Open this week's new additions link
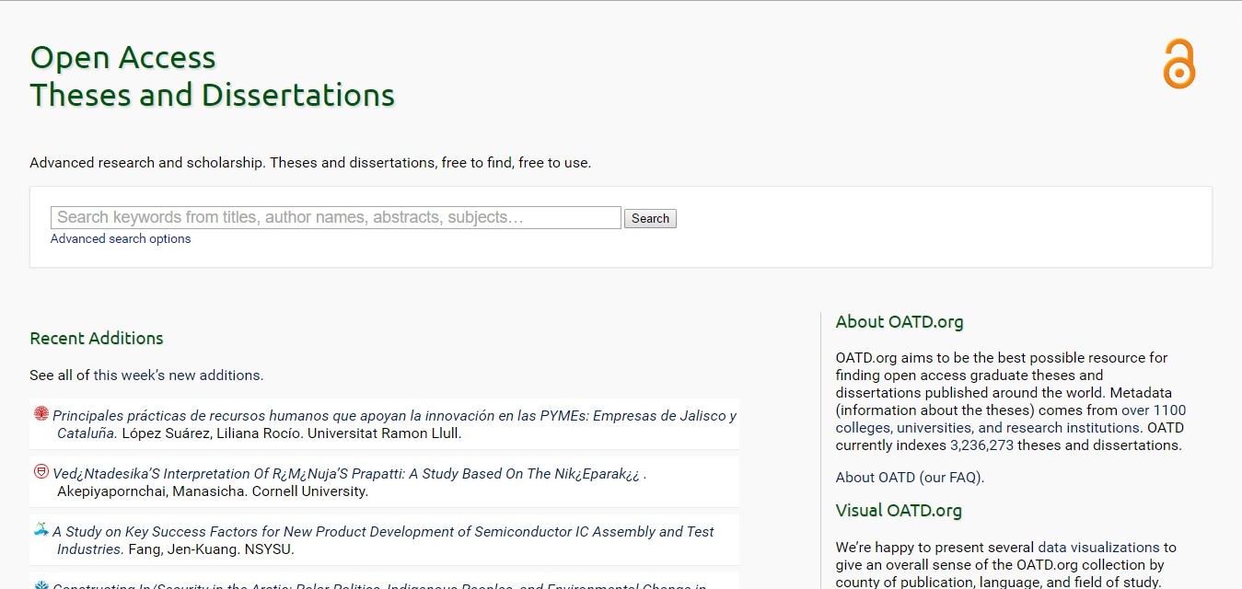 click(x=177, y=375)
